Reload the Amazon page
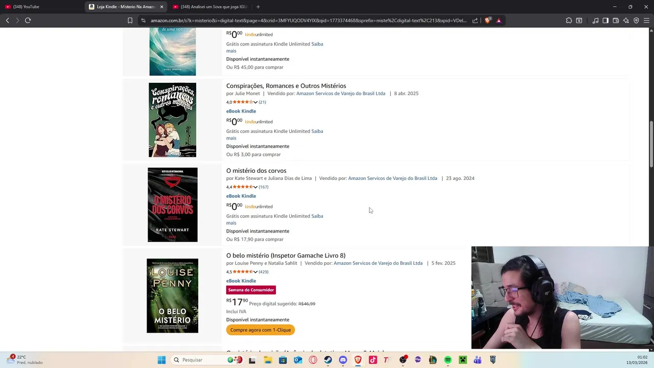Screen dimensions: 654x368 (x=28, y=20)
